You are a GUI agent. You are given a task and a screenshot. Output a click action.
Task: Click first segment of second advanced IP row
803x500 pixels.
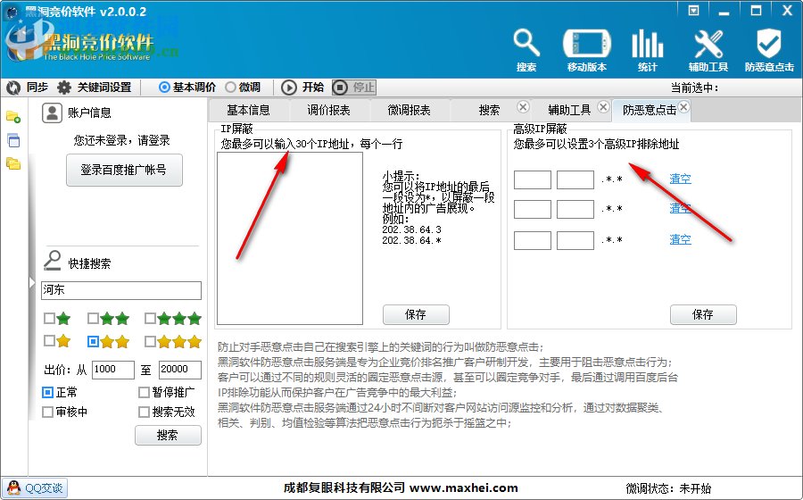(x=533, y=210)
